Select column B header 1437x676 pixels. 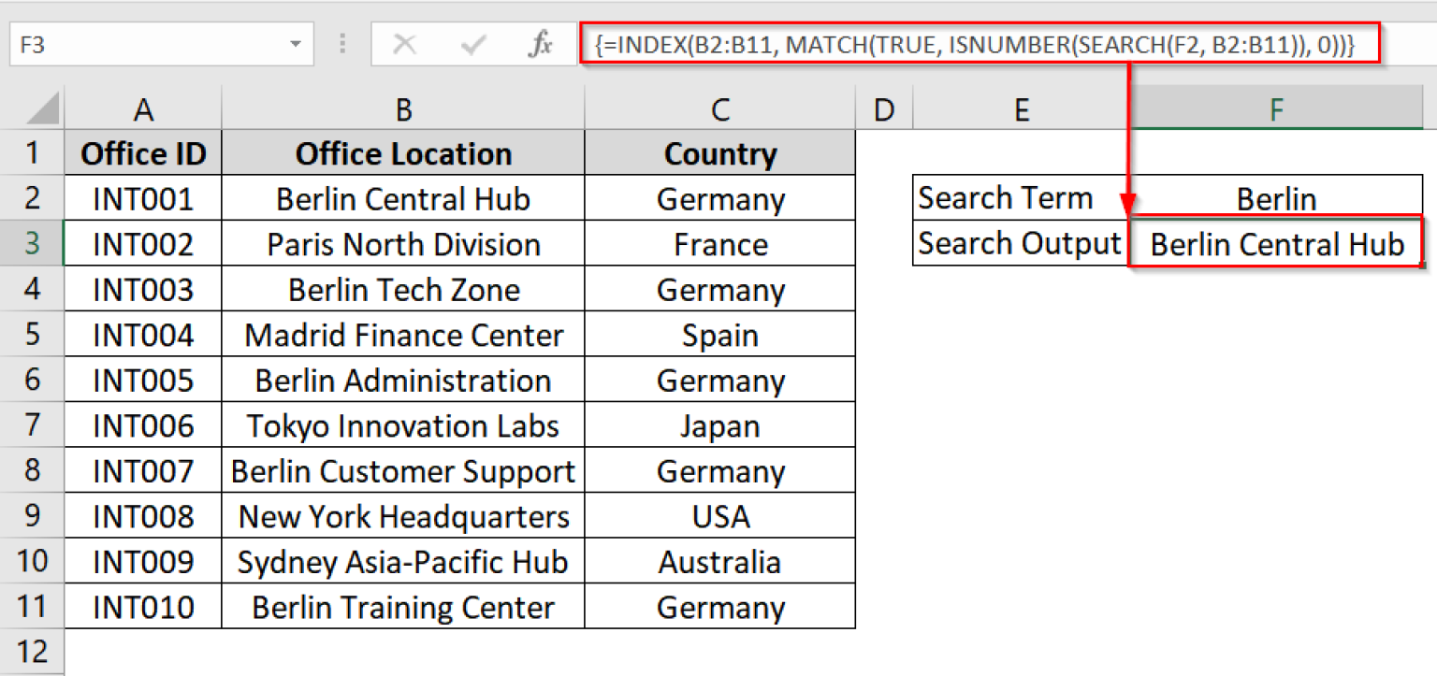tap(402, 108)
